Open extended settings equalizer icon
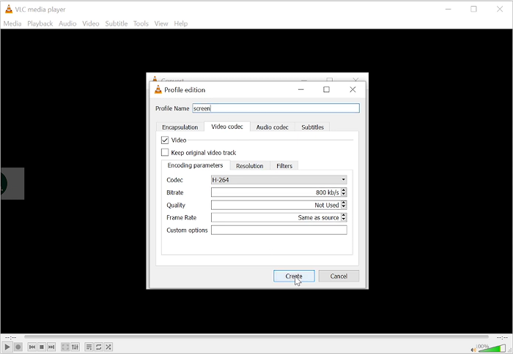 75,347
